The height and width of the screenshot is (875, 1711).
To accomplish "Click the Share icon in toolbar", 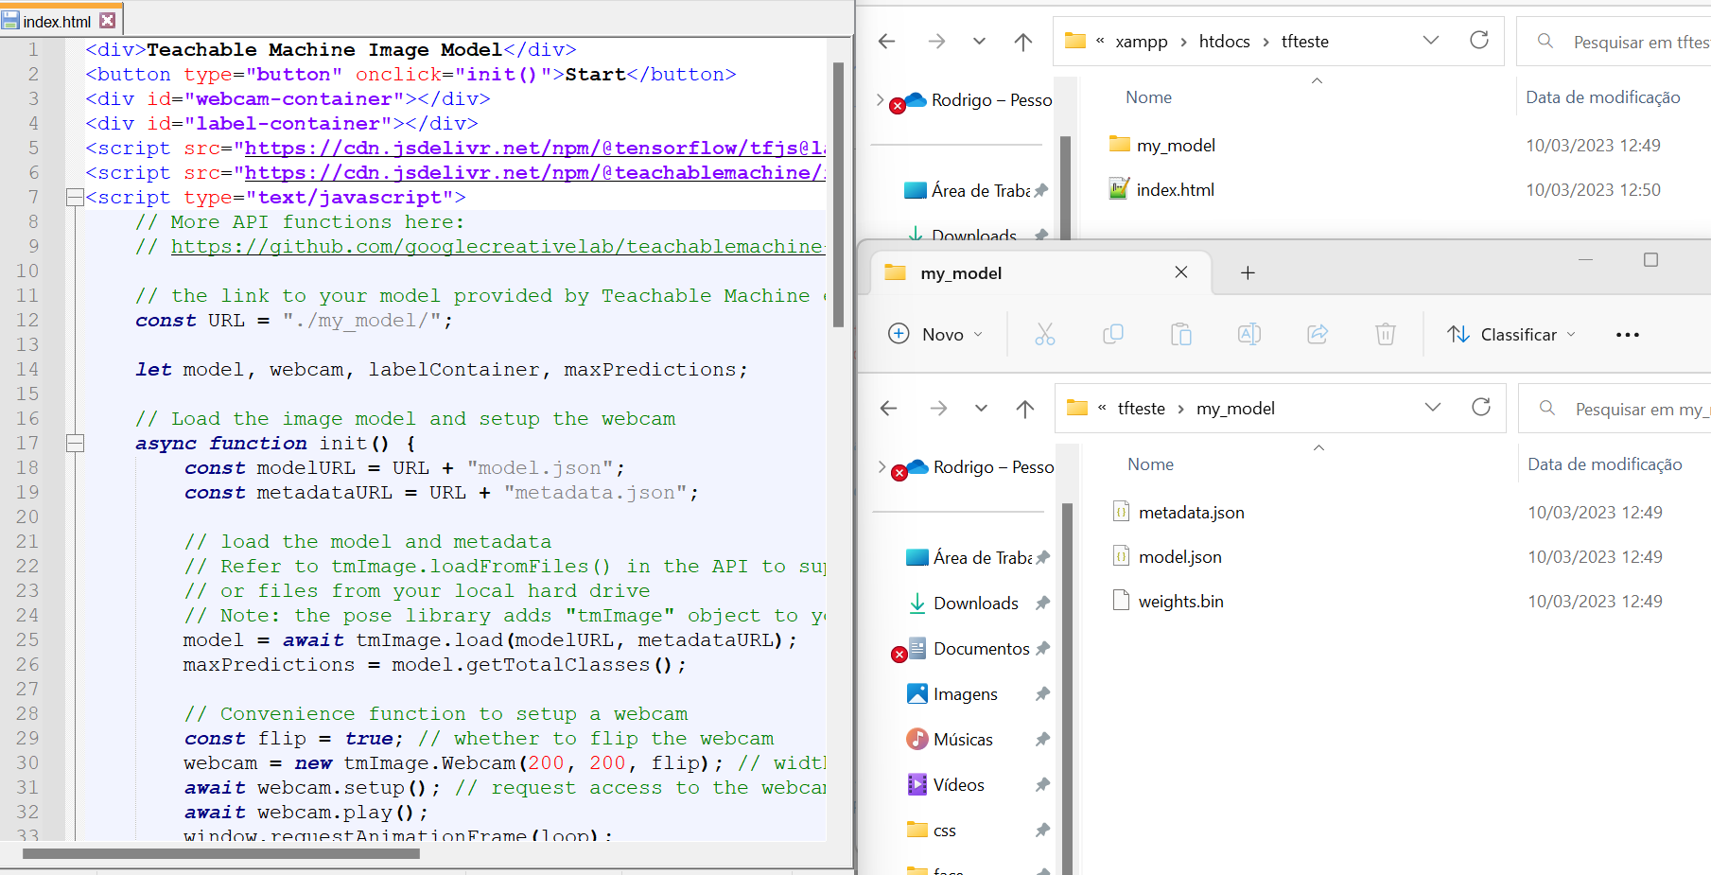I will pos(1318,334).
